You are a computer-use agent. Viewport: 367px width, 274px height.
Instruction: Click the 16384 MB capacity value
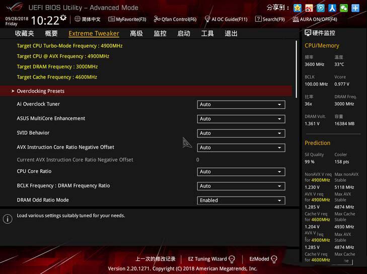pyautogui.click(x=344, y=123)
